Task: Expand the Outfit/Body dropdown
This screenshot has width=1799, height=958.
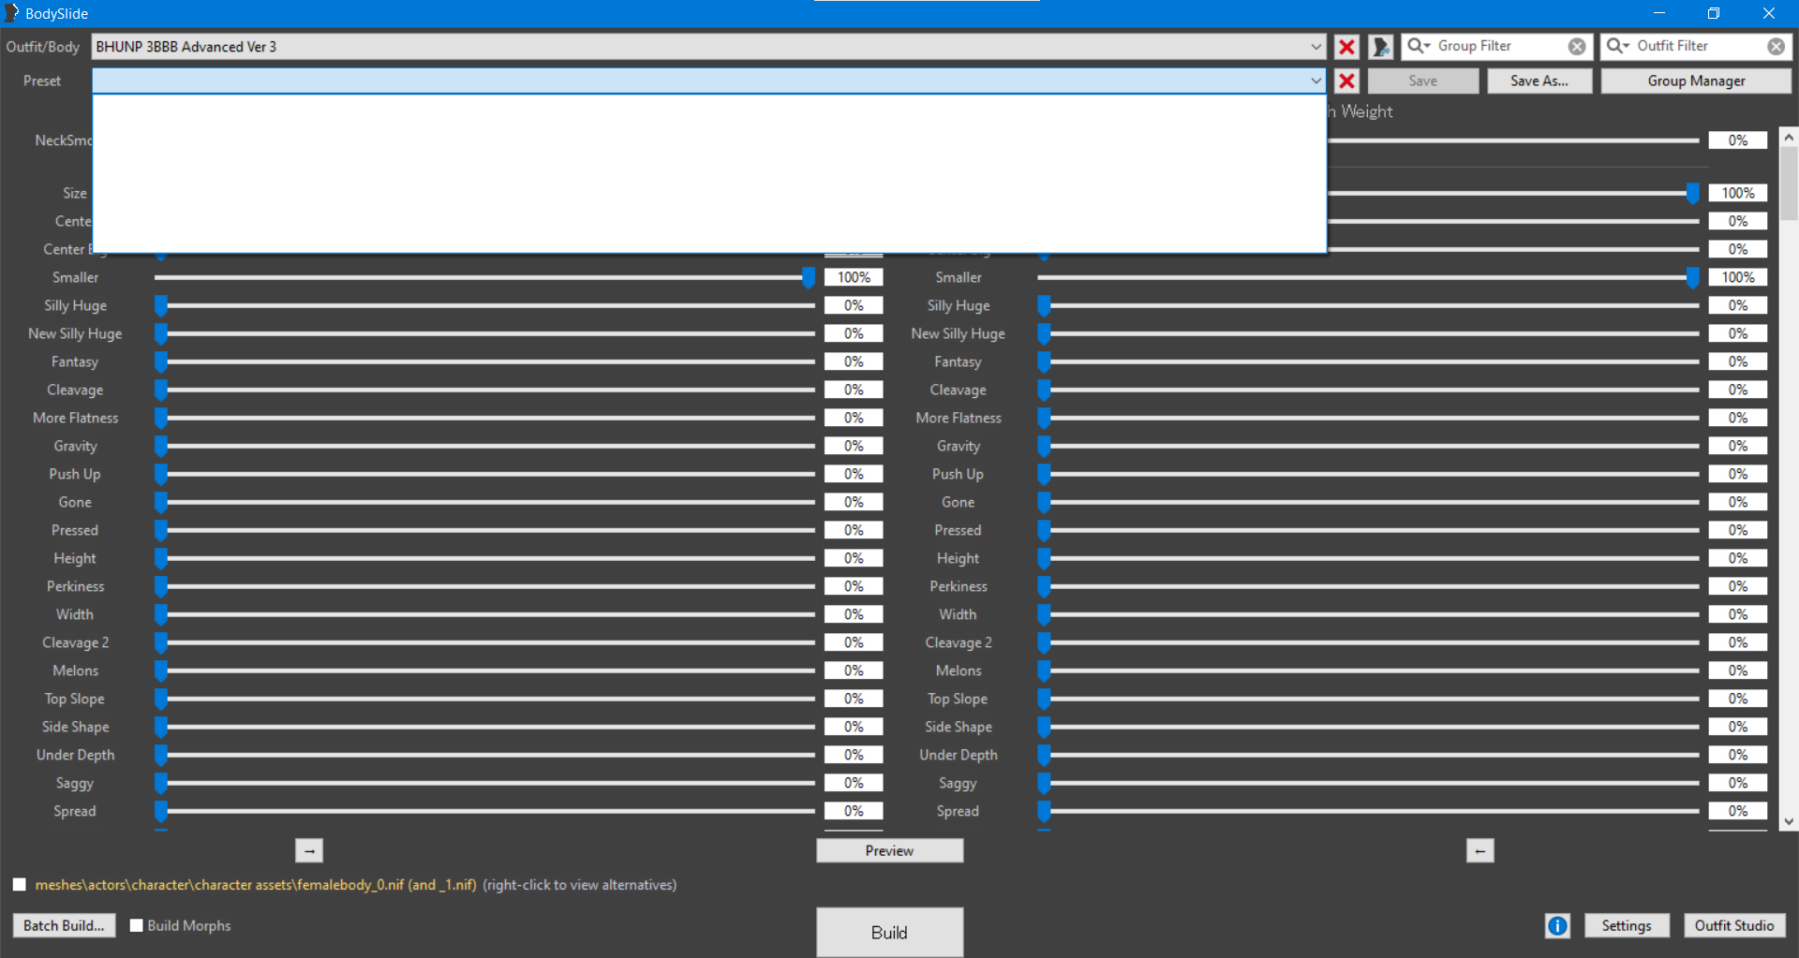Action: [x=1316, y=47]
